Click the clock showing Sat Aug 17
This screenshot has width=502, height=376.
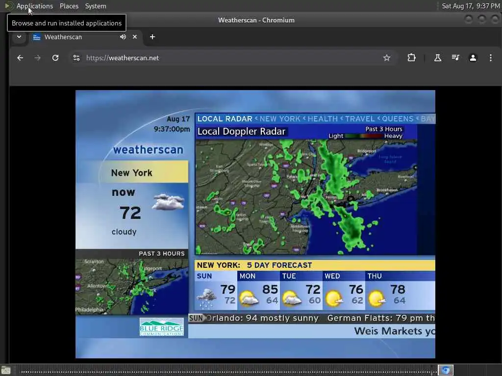point(470,6)
